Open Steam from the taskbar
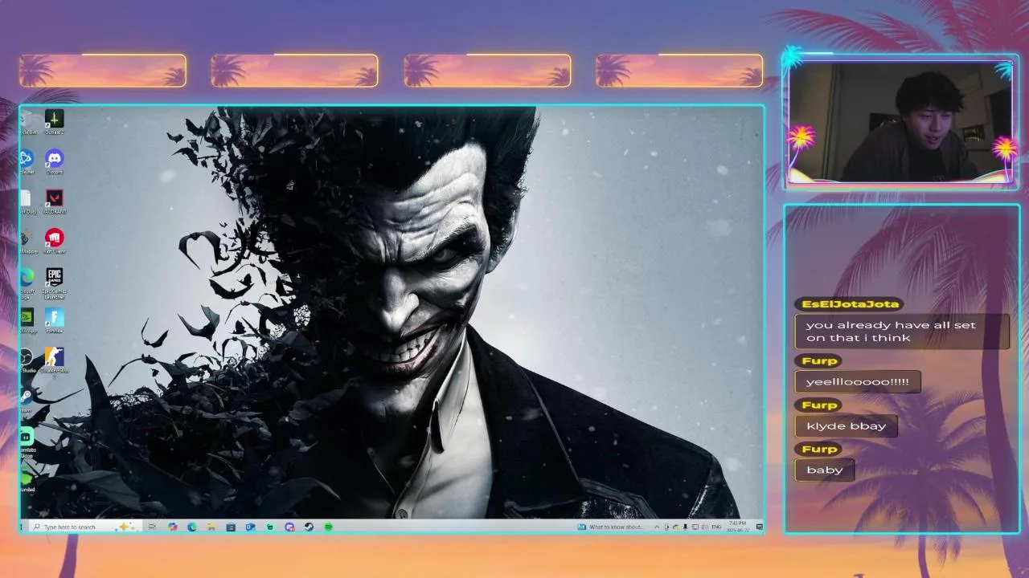1029x578 pixels. (309, 527)
